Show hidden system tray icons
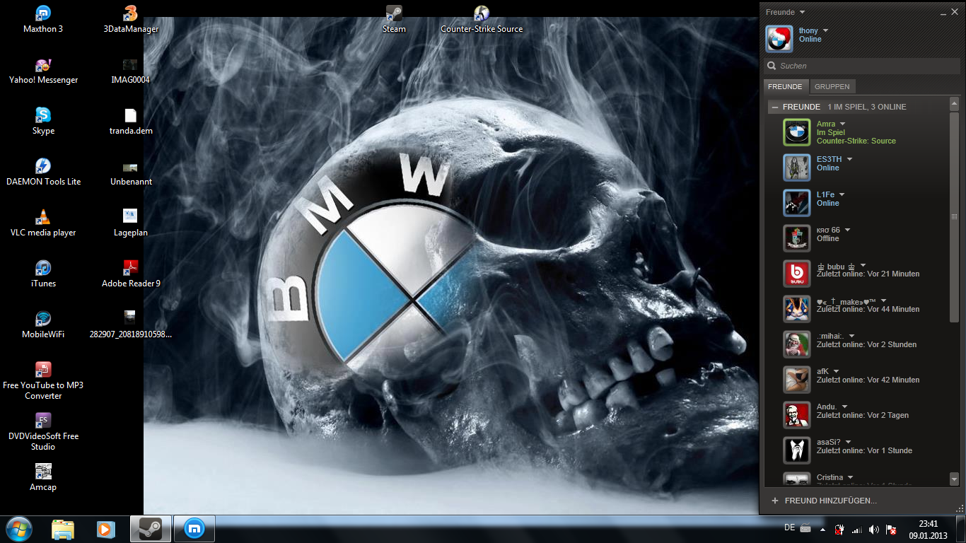 point(822,530)
